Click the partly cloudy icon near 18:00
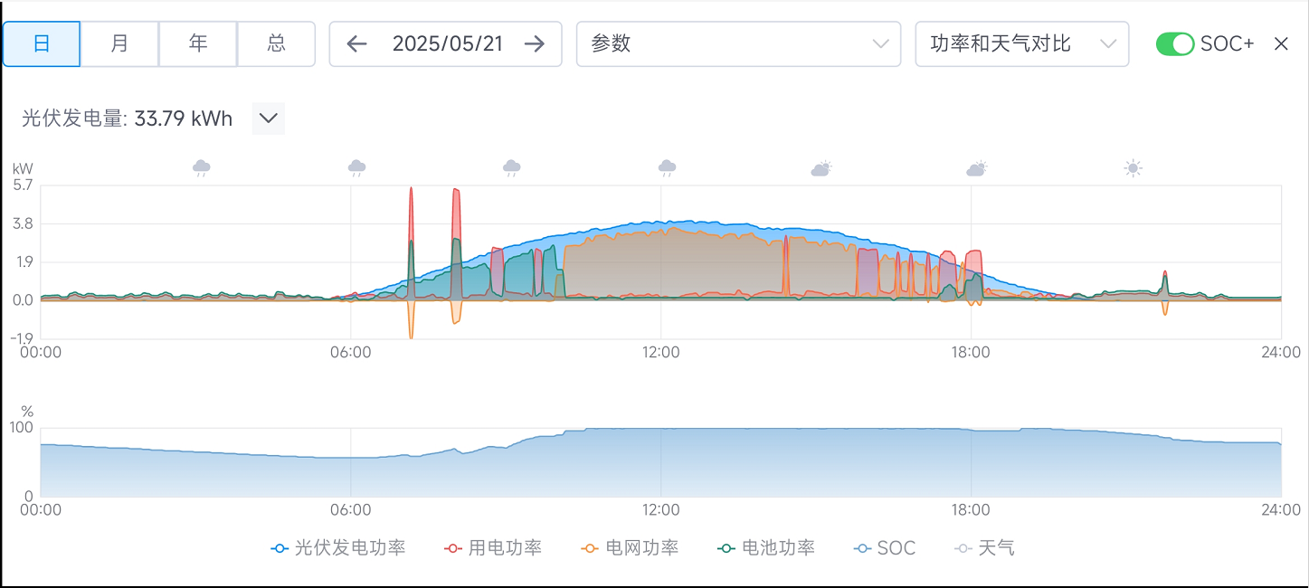Screen dimensions: 1309x588 pos(976,168)
